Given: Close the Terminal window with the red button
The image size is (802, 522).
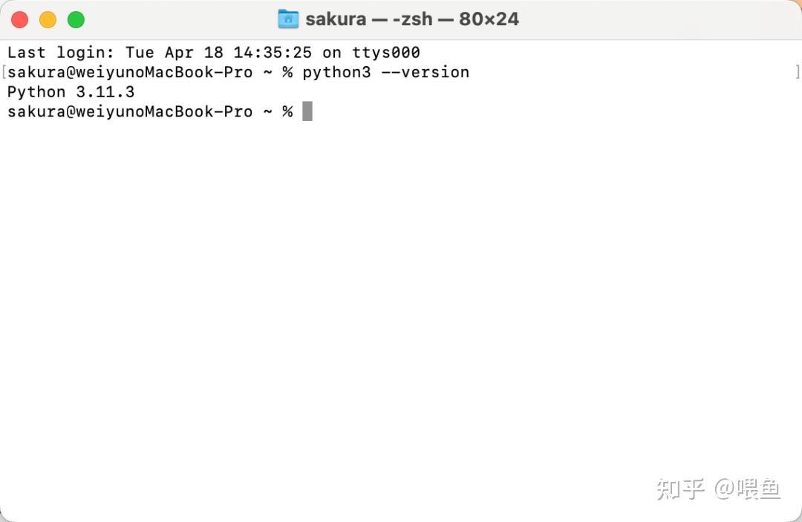Looking at the screenshot, I should 20,20.
